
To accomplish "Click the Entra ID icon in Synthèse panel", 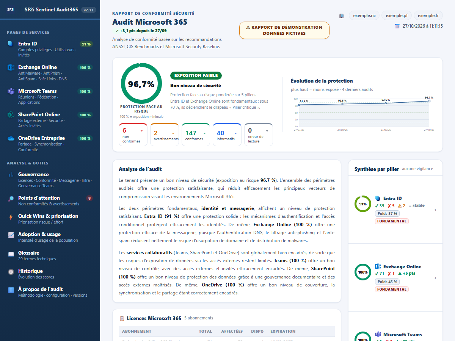I will point(378,198).
